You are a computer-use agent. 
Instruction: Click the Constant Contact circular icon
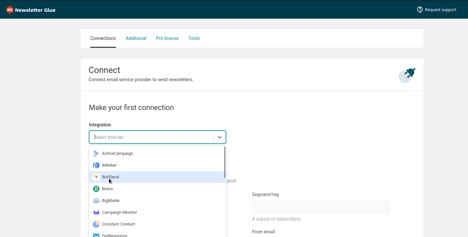pyautogui.click(x=96, y=224)
